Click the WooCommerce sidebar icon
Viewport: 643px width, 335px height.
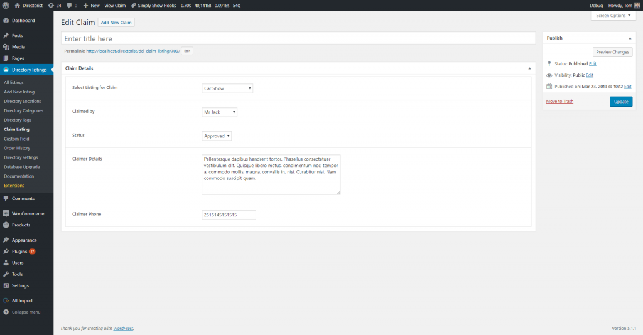click(6, 213)
